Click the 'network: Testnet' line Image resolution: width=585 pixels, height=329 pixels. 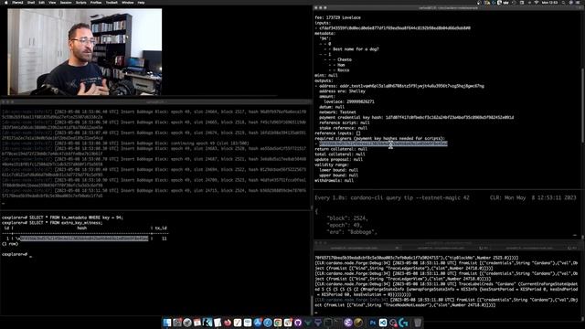coord(337,112)
